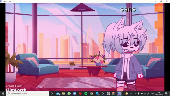170x96 pixels.
Task: Open WinRAR from the taskbar
Action: click(114, 94)
